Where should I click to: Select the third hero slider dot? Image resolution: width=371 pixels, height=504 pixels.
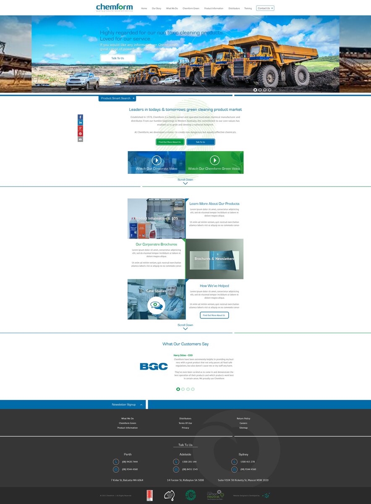(x=265, y=90)
